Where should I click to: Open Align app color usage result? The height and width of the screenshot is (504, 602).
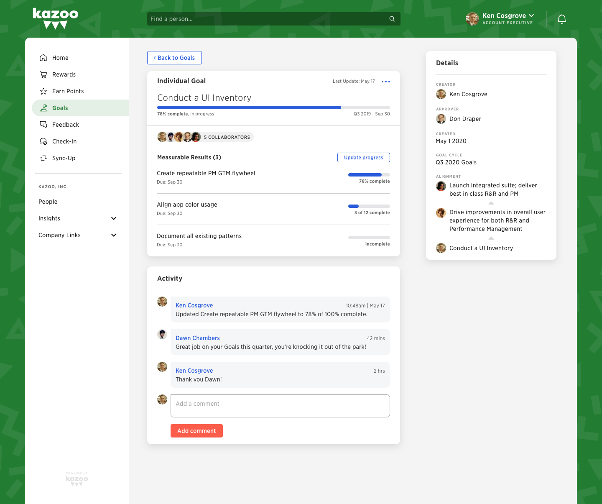[x=187, y=205]
